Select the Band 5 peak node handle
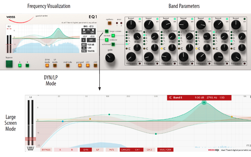Image resolution: width=251 pixels, height=157 pixels. (204, 102)
